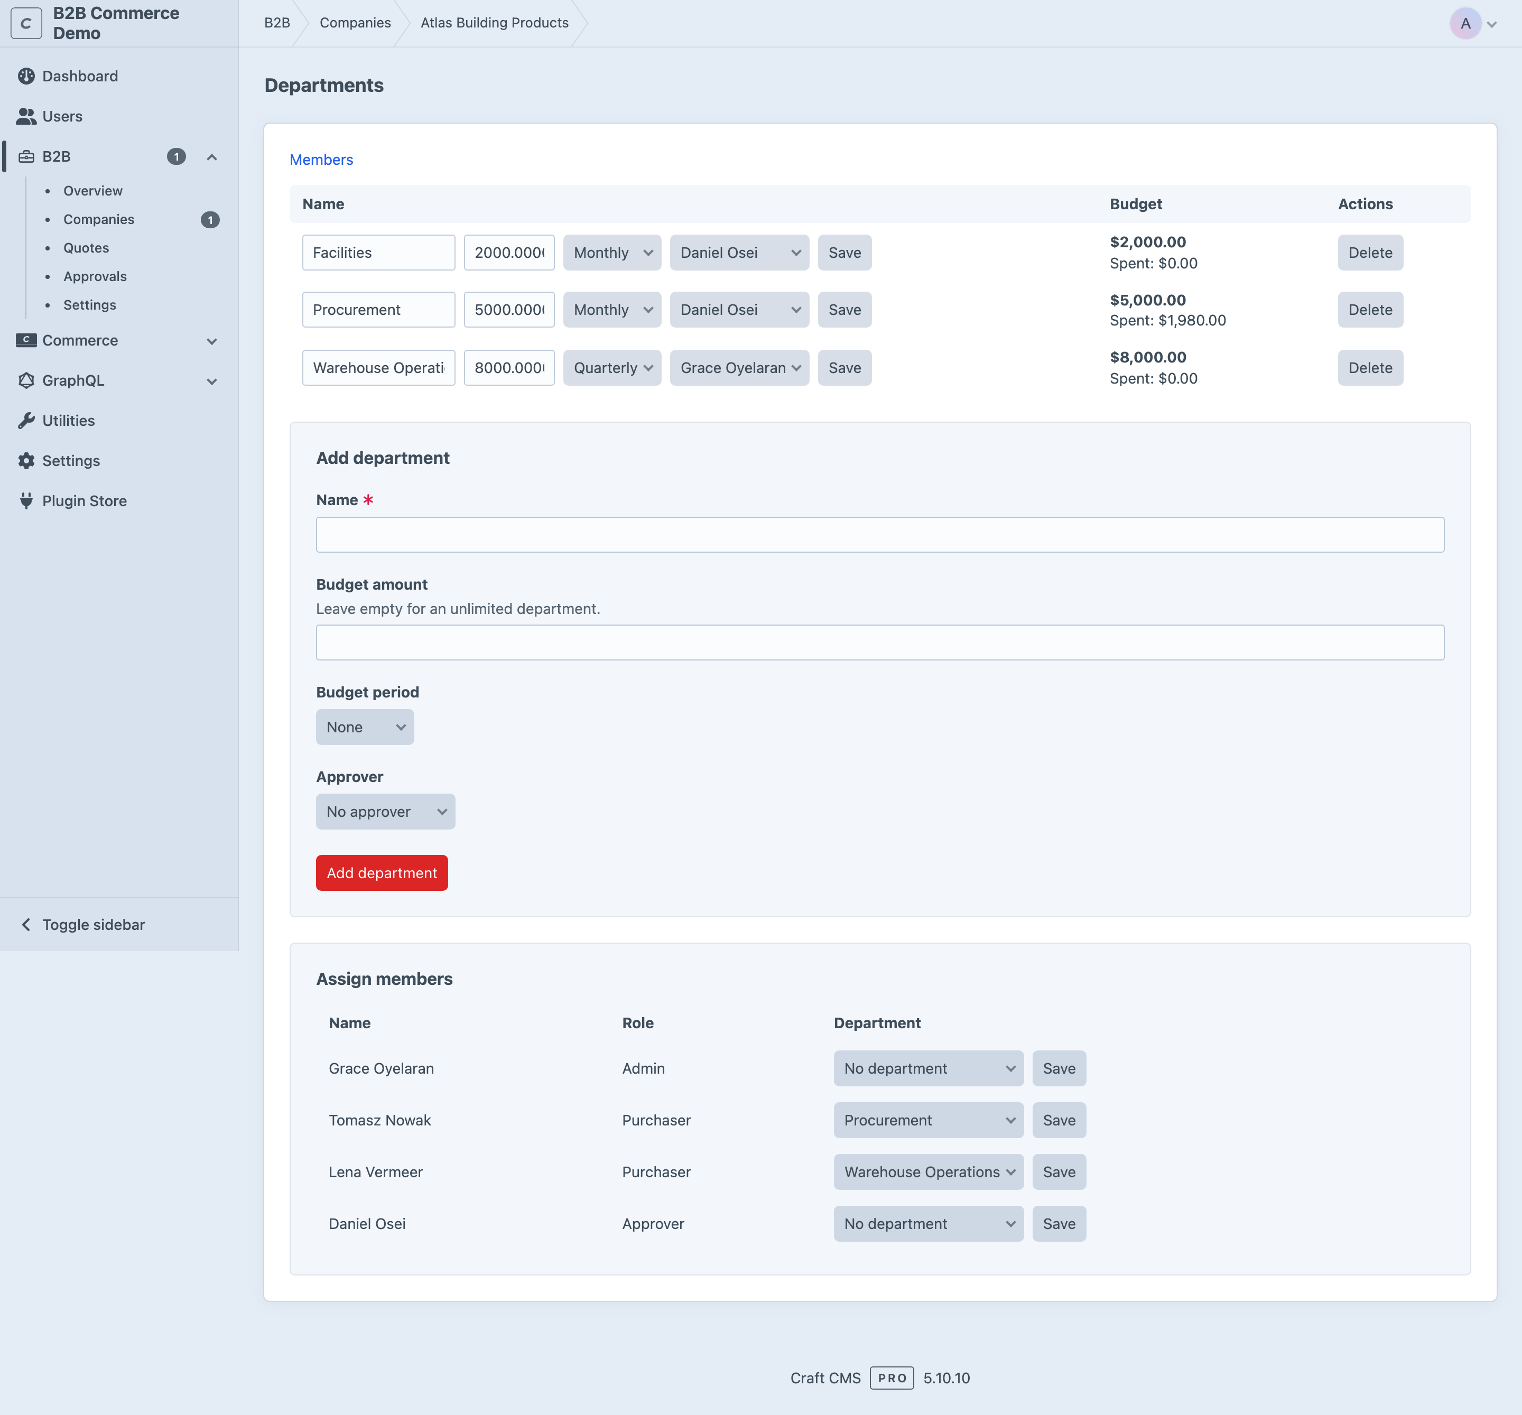Open Tomasz Nowak's department dropdown

pyautogui.click(x=928, y=1120)
